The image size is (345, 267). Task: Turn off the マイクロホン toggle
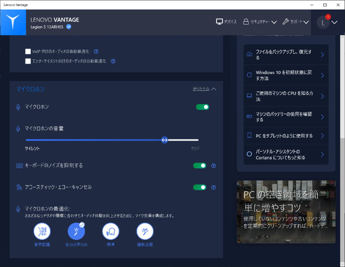click(202, 106)
